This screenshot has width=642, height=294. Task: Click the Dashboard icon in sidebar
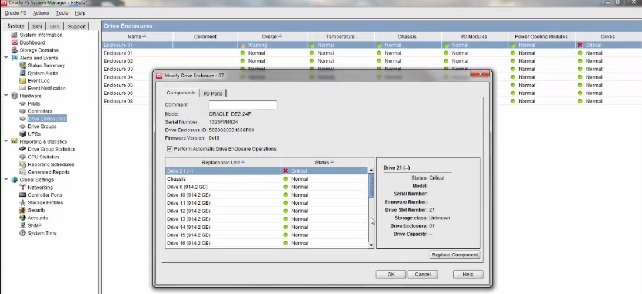(x=15, y=43)
